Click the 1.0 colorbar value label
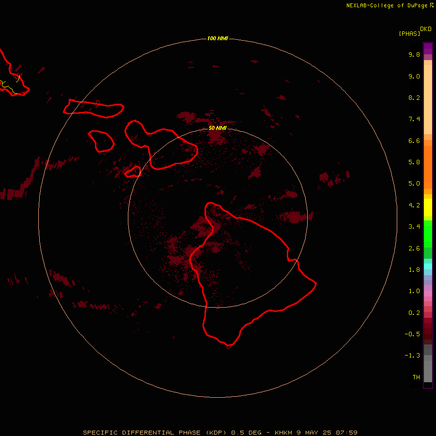436x436 pixels. coord(414,291)
